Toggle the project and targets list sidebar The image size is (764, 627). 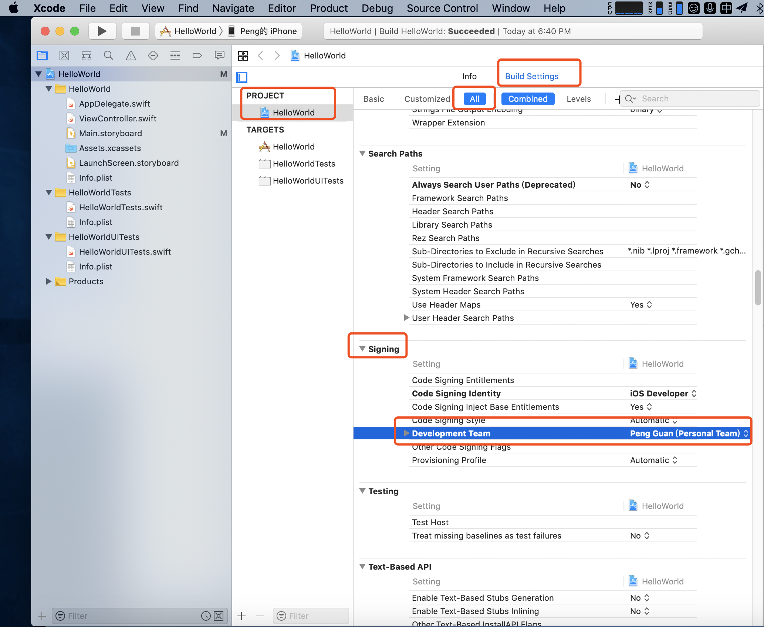tap(242, 77)
